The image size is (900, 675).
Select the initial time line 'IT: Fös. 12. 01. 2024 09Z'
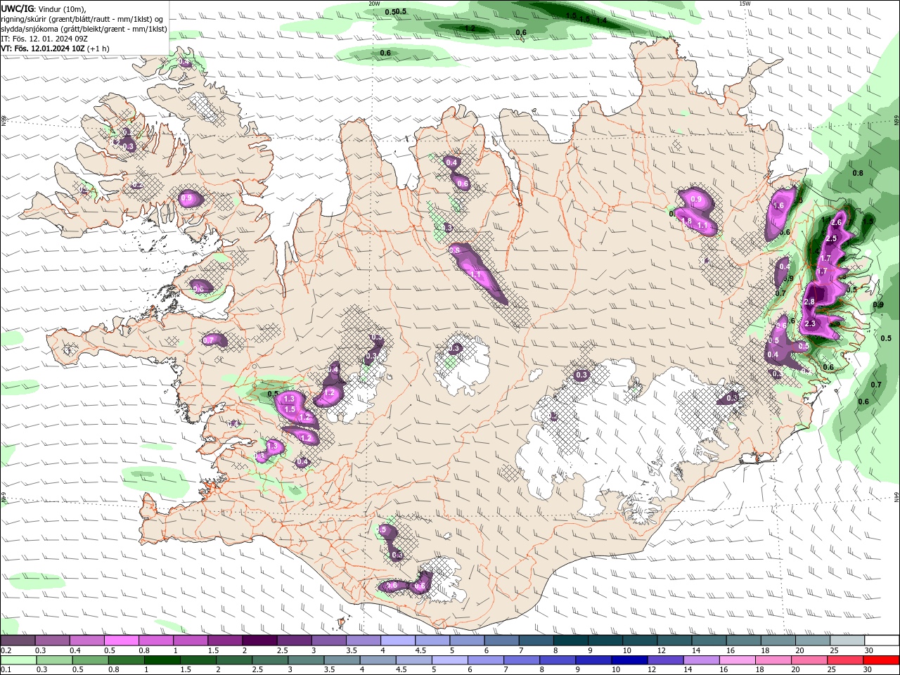(43, 39)
